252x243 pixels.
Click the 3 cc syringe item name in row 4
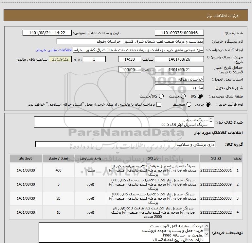[x=153, y=212]
